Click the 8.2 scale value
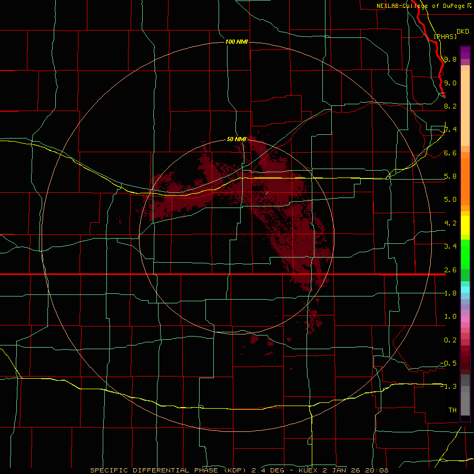Image resolution: width=474 pixels, height=474 pixels. (450, 106)
